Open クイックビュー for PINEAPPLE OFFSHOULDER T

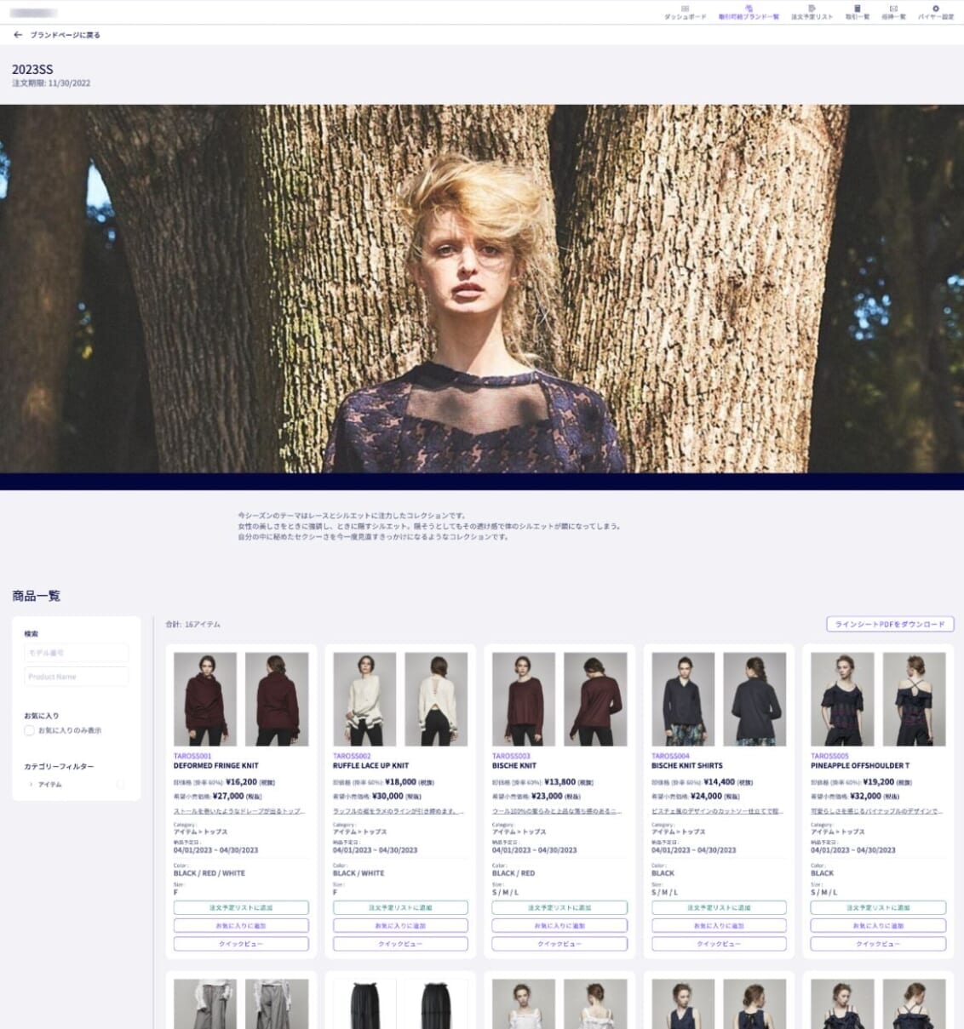(x=878, y=944)
